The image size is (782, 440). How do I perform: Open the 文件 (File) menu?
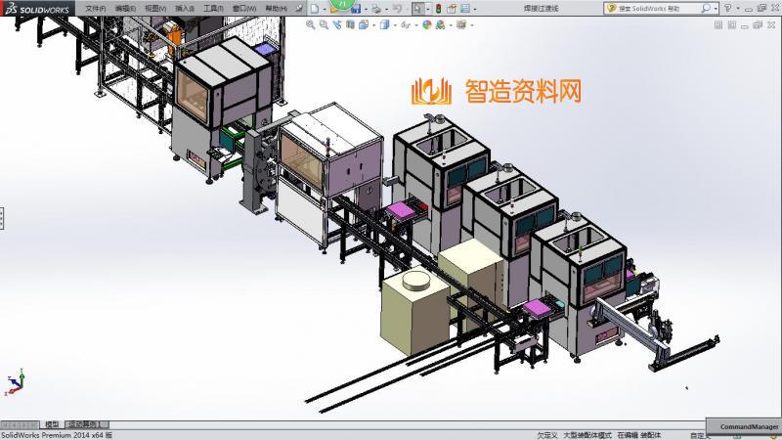point(95,8)
